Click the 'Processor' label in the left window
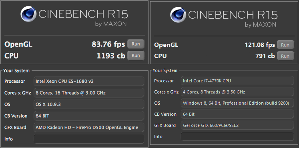Image resolution: width=299 pixels, height=148 pixels. [15, 81]
